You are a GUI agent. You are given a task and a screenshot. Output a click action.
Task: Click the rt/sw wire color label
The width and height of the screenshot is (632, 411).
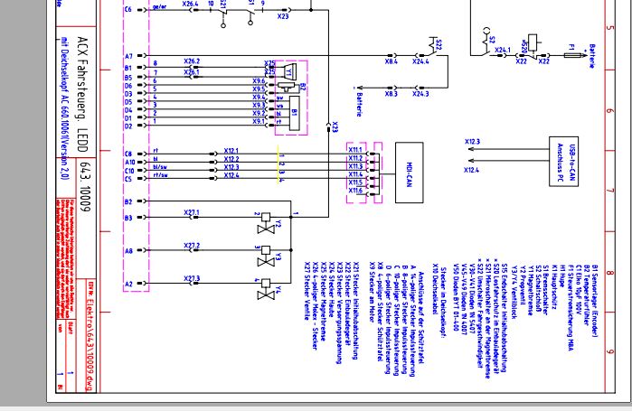click(160, 175)
